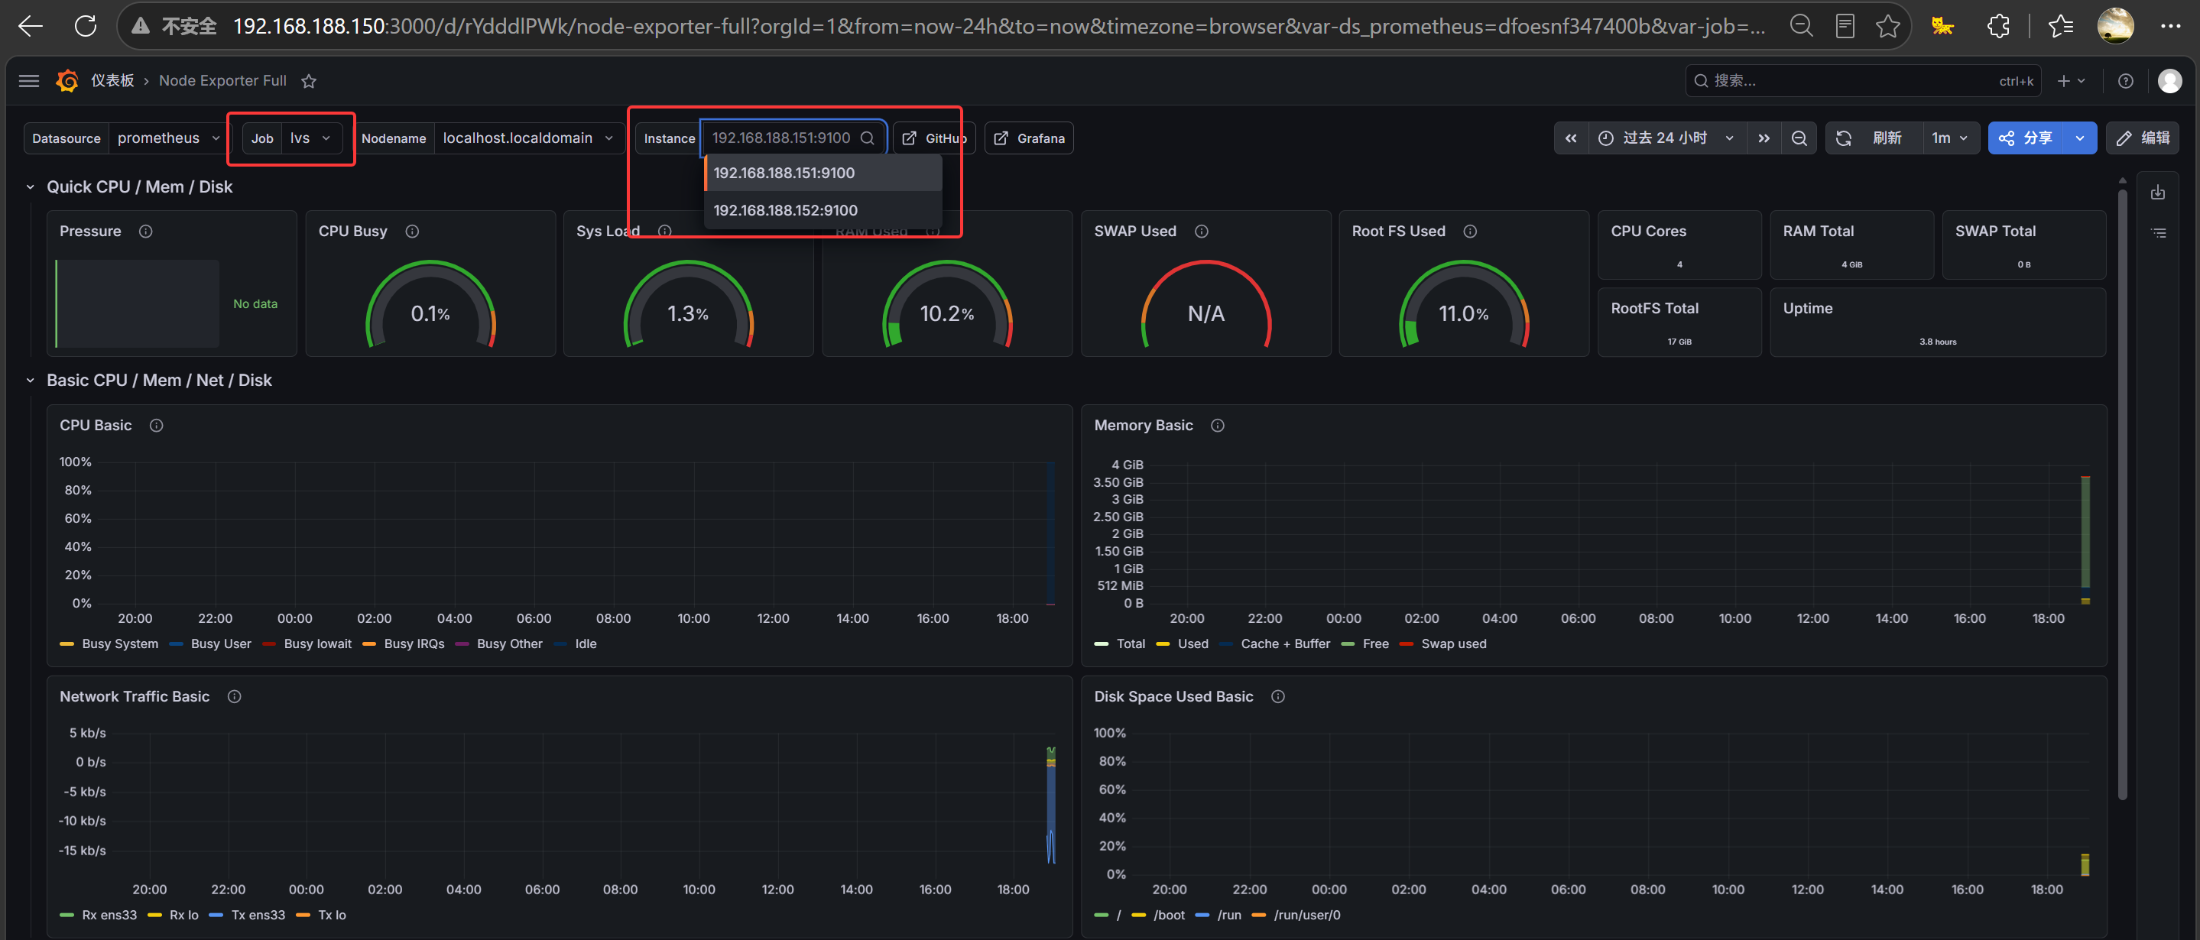Open the browser profile avatar
2200x940 pixels.
(x=2115, y=27)
